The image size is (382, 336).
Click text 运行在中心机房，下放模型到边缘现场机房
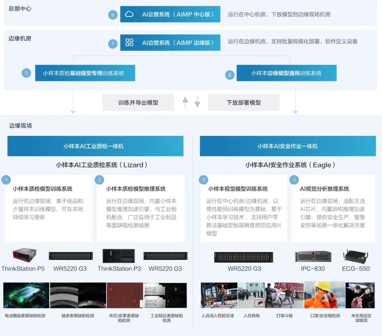pos(279,15)
